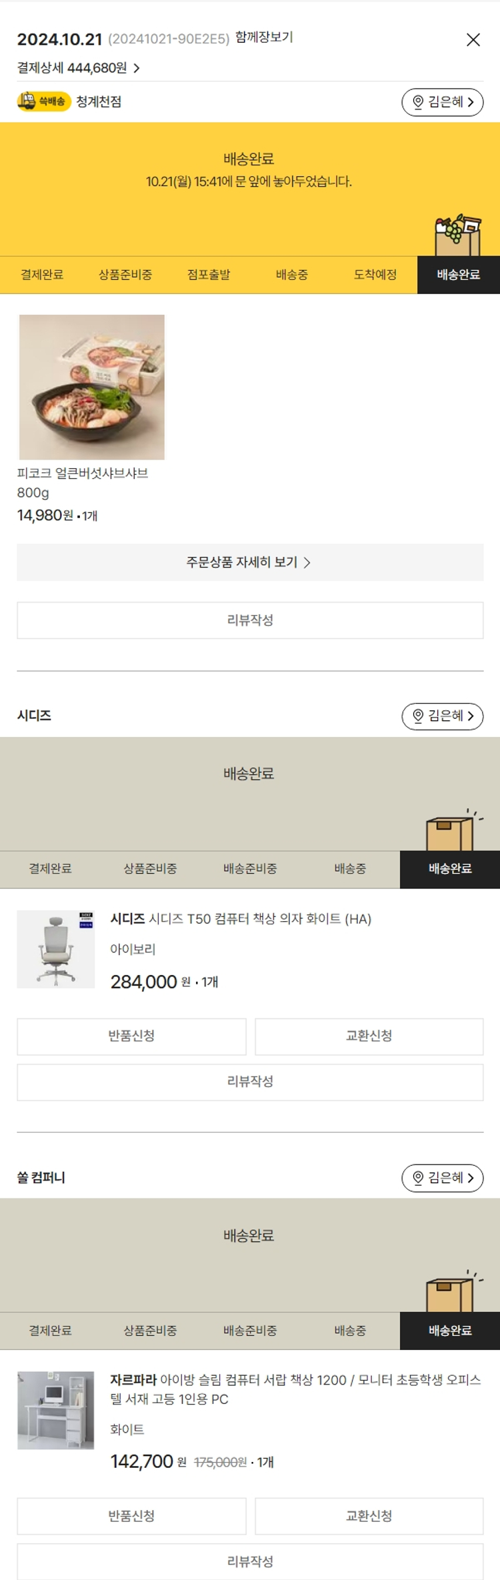Close the order detail page

click(473, 40)
